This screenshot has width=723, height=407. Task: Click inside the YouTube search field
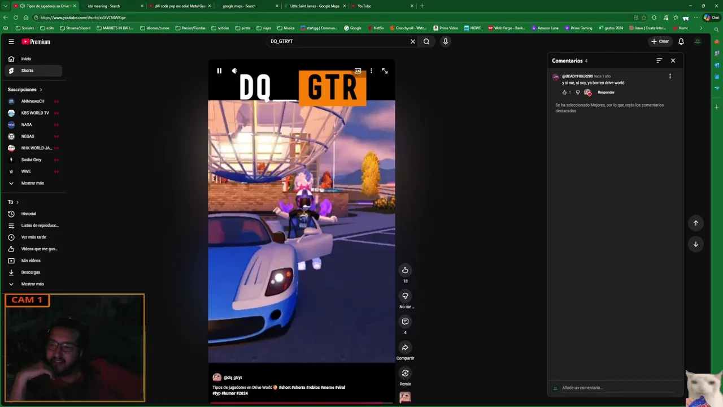336,41
